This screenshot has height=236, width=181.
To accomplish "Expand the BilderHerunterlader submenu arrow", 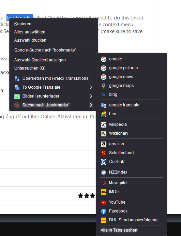I will coord(91,96).
